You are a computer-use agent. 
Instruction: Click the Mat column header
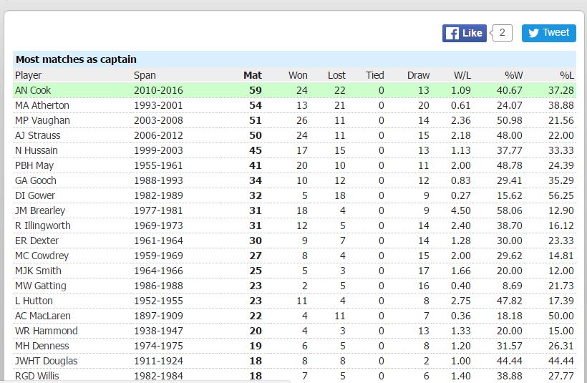pyautogui.click(x=252, y=75)
